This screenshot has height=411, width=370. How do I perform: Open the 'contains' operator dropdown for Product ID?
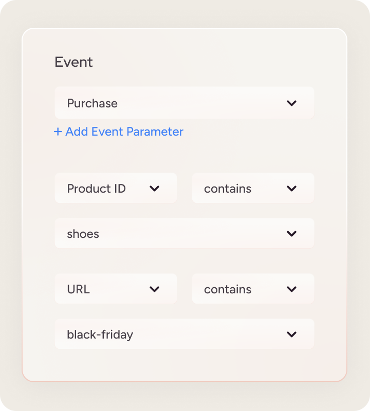pyautogui.click(x=253, y=189)
